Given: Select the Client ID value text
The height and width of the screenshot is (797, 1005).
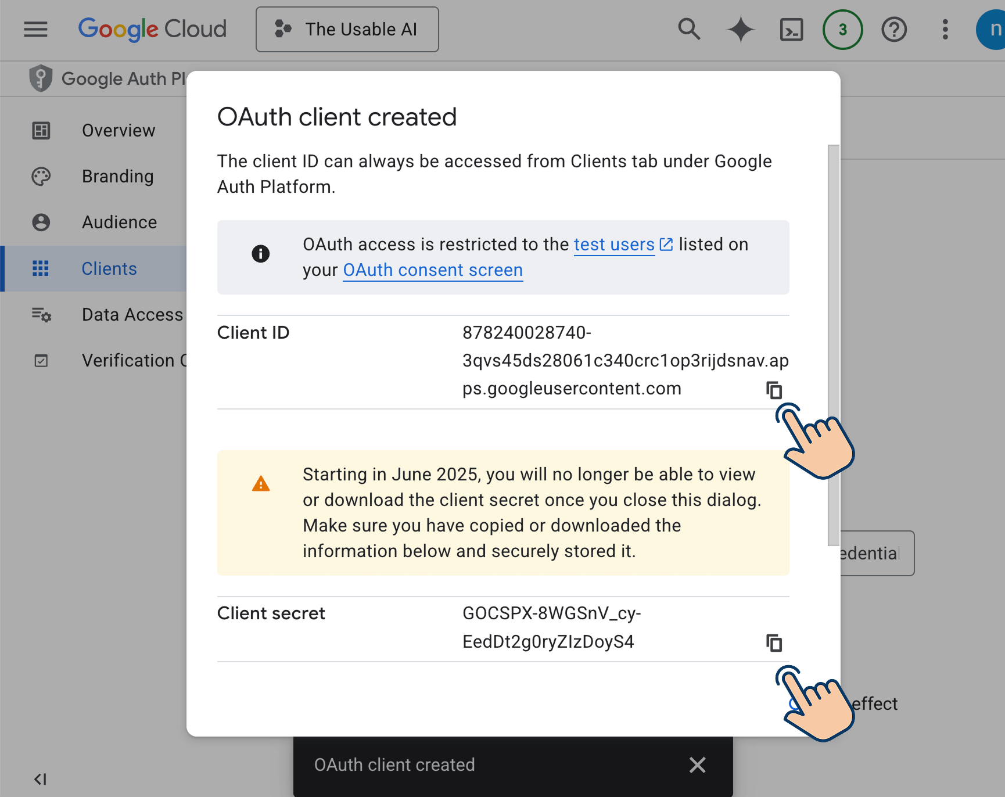Looking at the screenshot, I should click(625, 361).
